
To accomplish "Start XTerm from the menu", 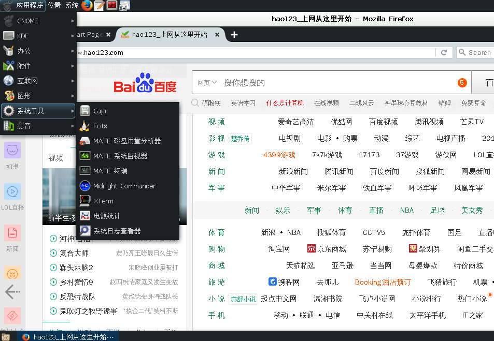I will point(128,201).
